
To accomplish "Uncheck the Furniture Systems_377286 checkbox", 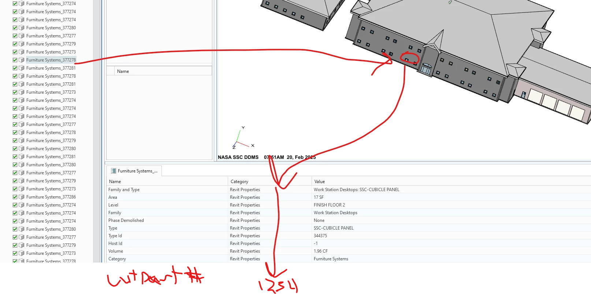I will click(15, 197).
